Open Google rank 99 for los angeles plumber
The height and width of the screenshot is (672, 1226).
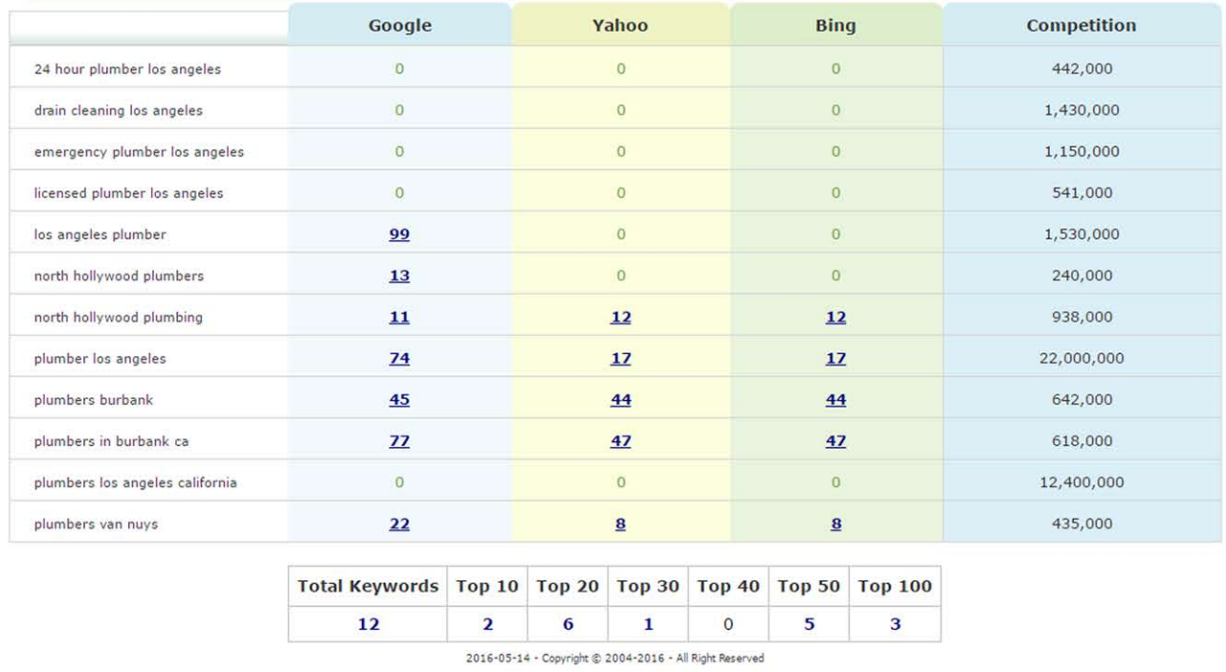399,235
